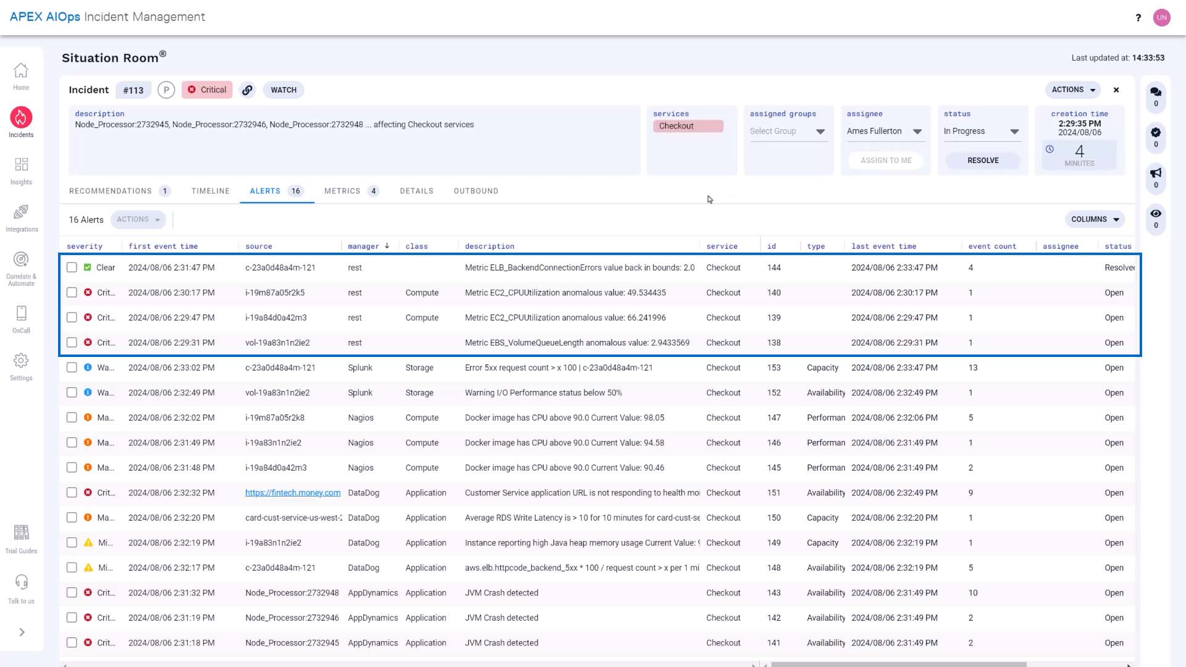Click the WATCH button
This screenshot has width=1186, height=667.
(x=284, y=90)
